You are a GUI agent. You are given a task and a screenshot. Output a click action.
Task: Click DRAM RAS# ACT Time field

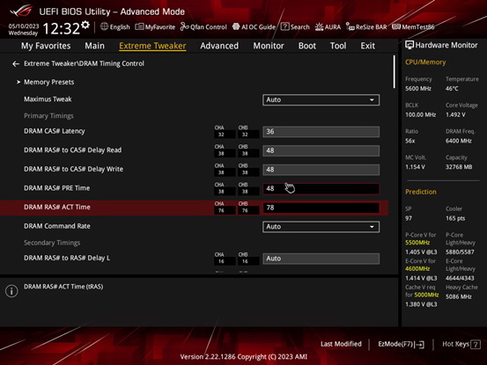321,208
